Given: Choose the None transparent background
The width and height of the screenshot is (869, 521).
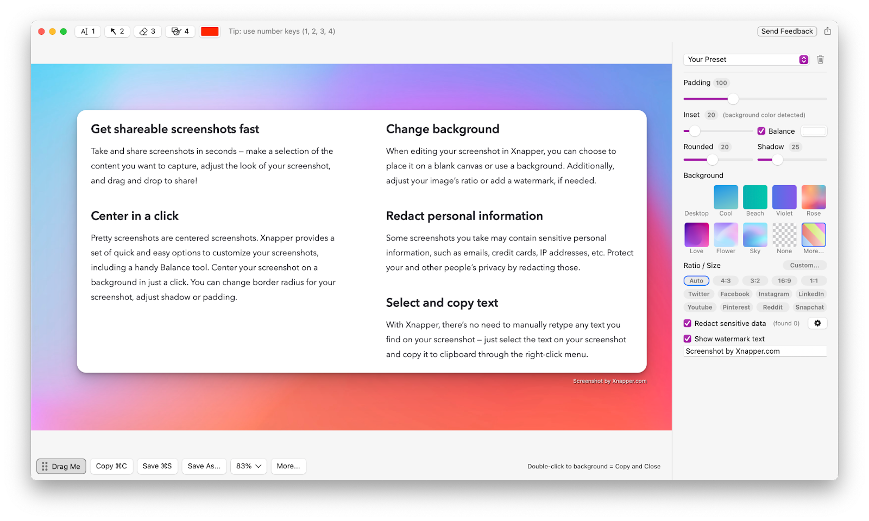Looking at the screenshot, I should 784,235.
